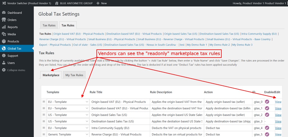Click the Template column header
This screenshot has height=137, width=288.
coord(53,92)
